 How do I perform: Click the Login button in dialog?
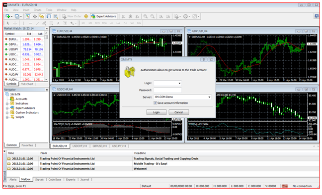tap(156, 112)
